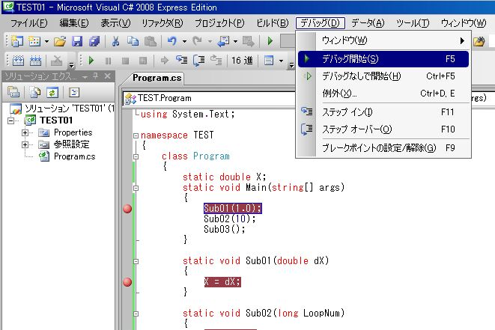This screenshot has height=330, width=495.
Task: Collapse the TEST01 project node
Action: (10, 120)
